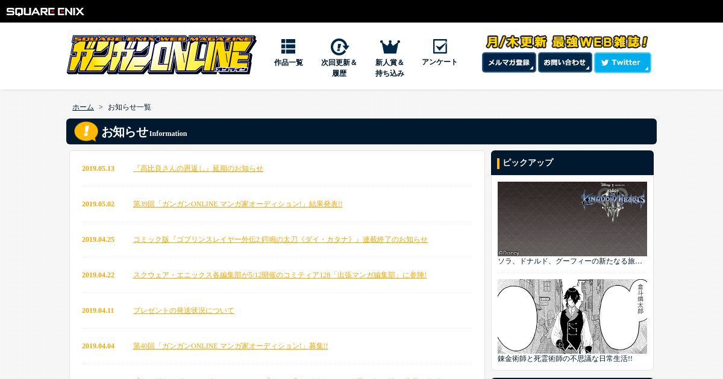Click the date 2019.04.04
The image size is (723, 379).
(98, 346)
